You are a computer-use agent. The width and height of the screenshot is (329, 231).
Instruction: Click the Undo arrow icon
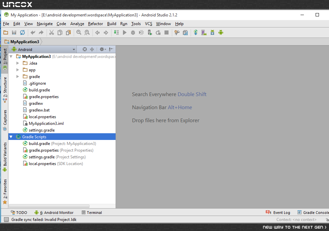pos(33,32)
